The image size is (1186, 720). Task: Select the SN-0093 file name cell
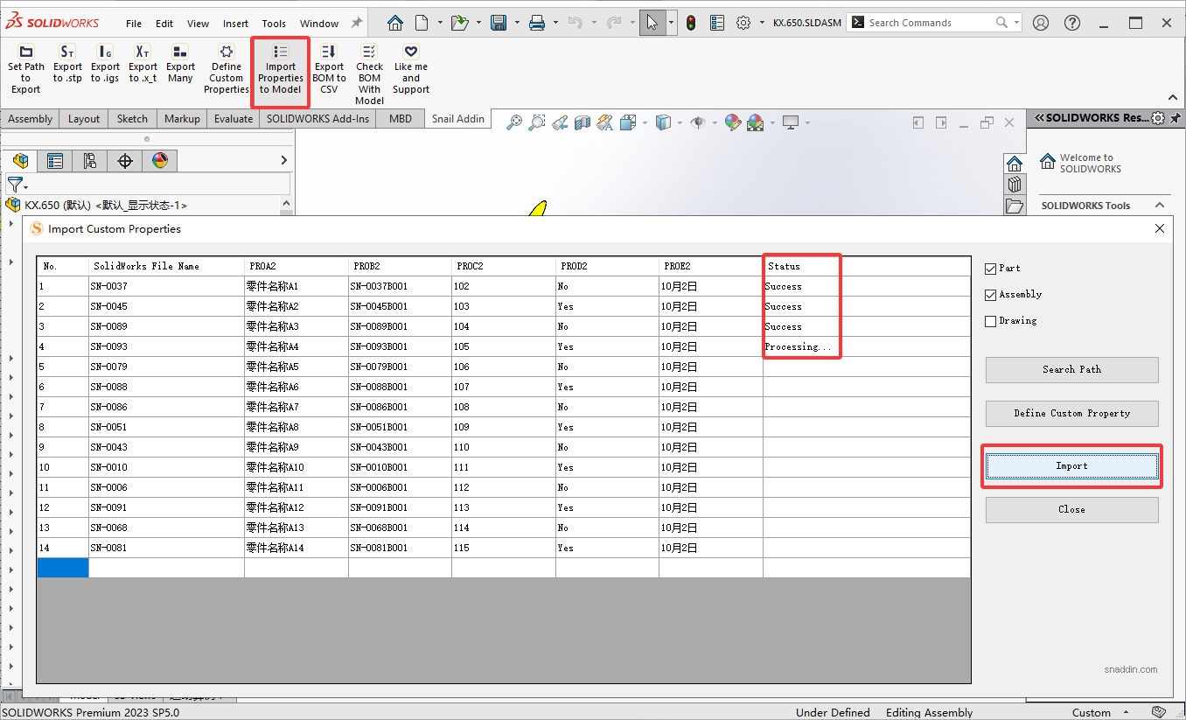click(x=166, y=346)
